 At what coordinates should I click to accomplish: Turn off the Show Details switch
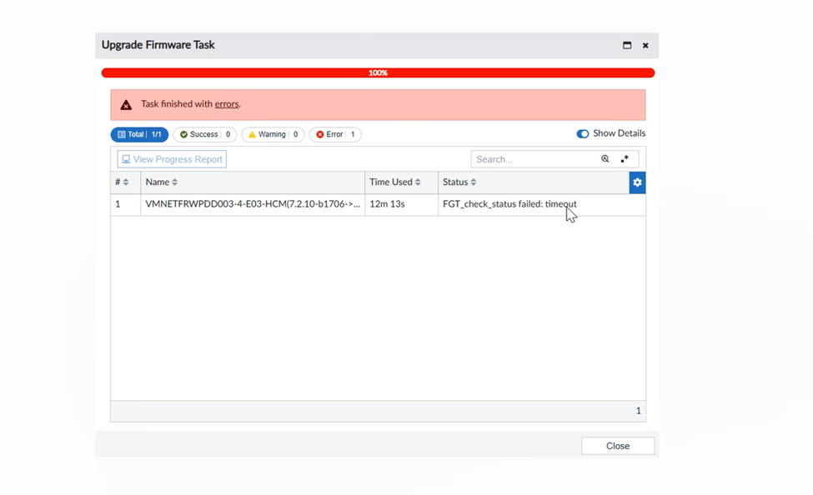(x=583, y=133)
